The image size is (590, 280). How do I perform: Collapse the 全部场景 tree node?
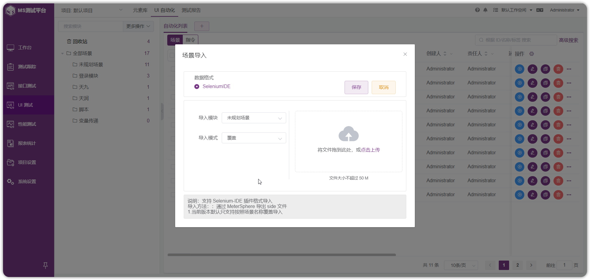tap(62, 53)
